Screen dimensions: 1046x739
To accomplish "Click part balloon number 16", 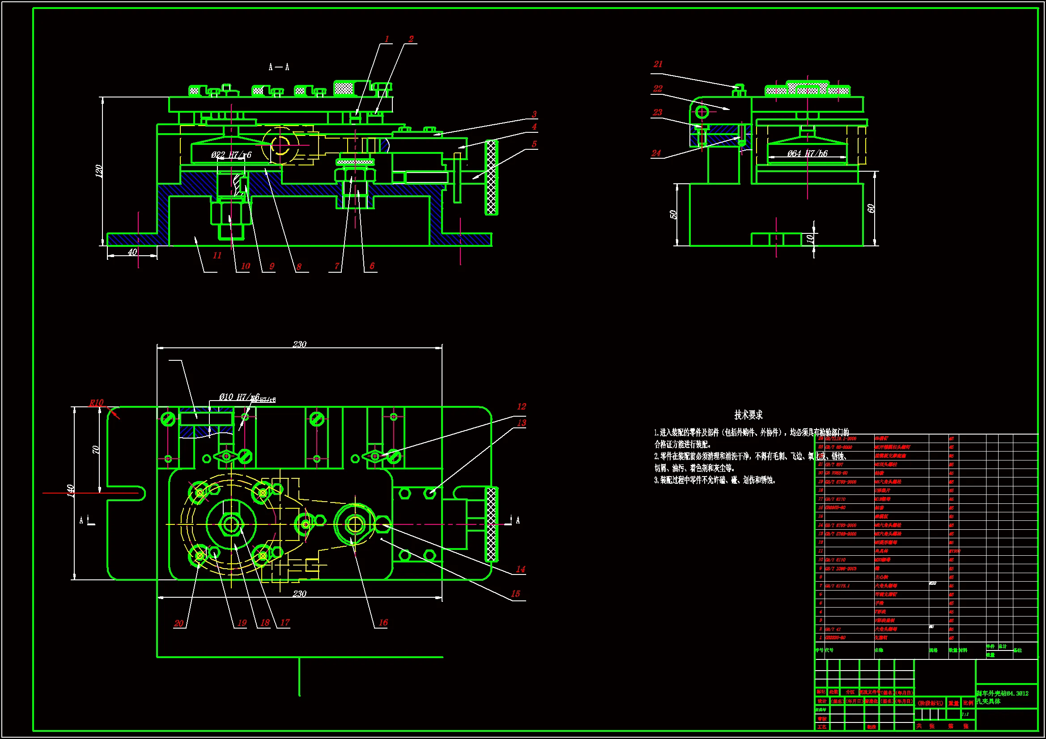I will click(383, 622).
